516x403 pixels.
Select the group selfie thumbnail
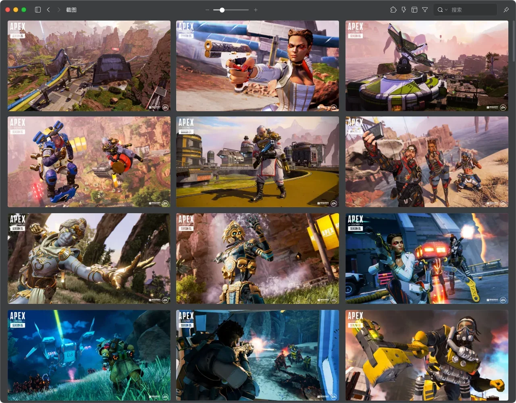coord(427,162)
